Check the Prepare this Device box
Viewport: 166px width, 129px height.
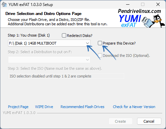pyautogui.click(x=100, y=43)
